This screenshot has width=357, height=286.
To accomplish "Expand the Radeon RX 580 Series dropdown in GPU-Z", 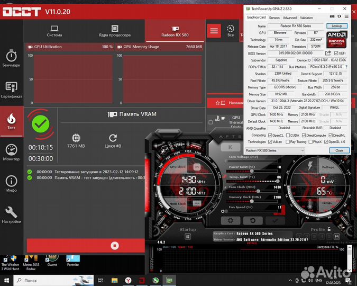I will click(275, 150).
